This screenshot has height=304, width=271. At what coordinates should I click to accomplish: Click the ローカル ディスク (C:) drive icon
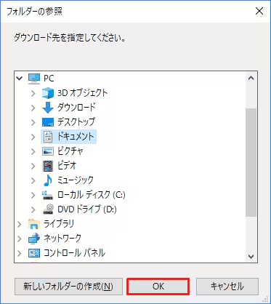tap(48, 195)
